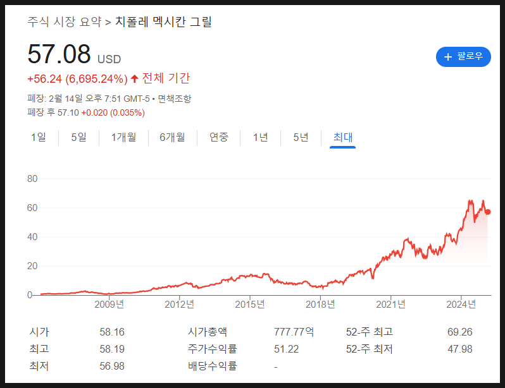
Task: Click the 52-주 최고 label
Action: [x=370, y=332]
